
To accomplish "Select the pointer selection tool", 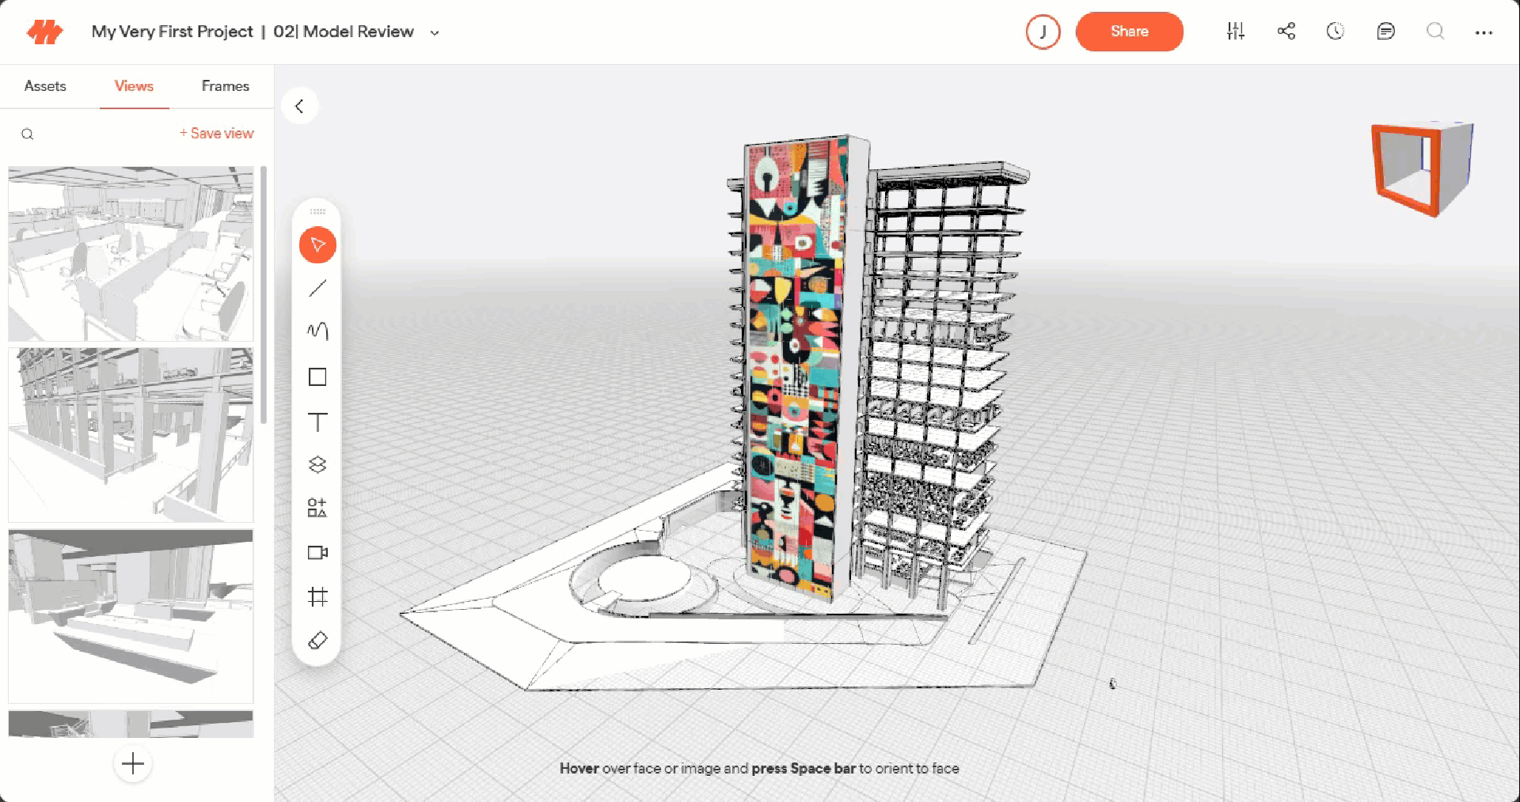I will pyautogui.click(x=317, y=245).
